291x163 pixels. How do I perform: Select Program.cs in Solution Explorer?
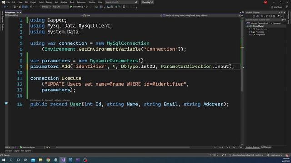point(260,35)
